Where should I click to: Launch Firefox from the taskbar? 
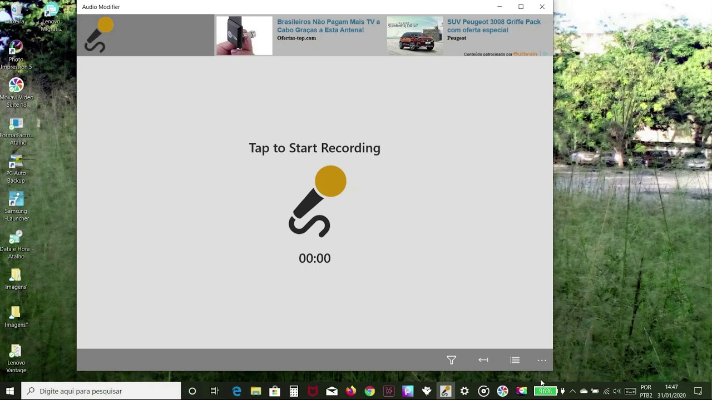(350, 391)
